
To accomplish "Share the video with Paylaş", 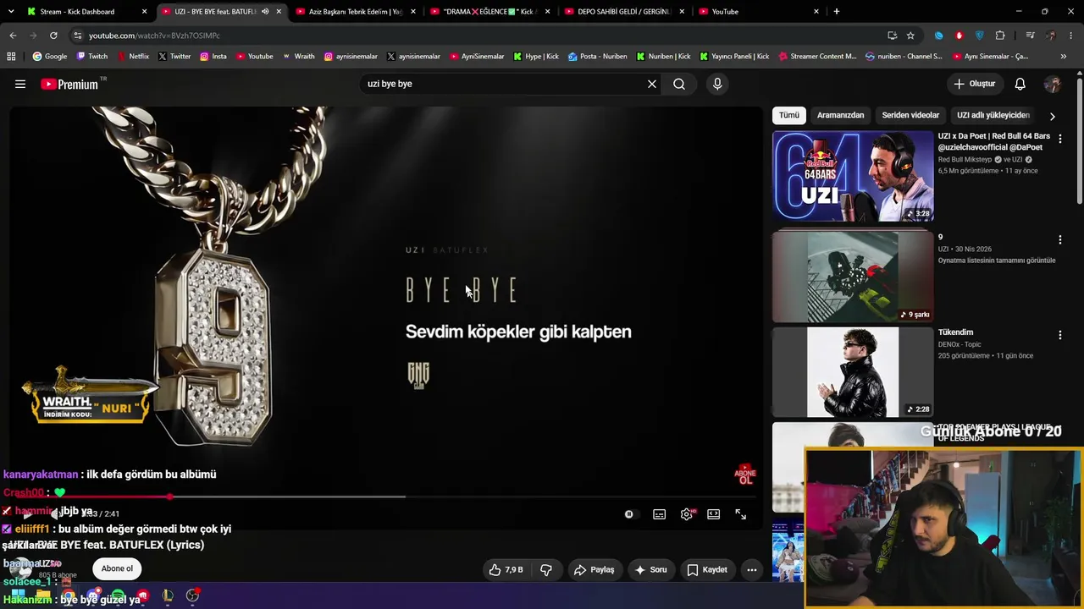I will pos(594,570).
